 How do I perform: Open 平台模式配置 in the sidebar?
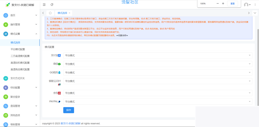18,49
